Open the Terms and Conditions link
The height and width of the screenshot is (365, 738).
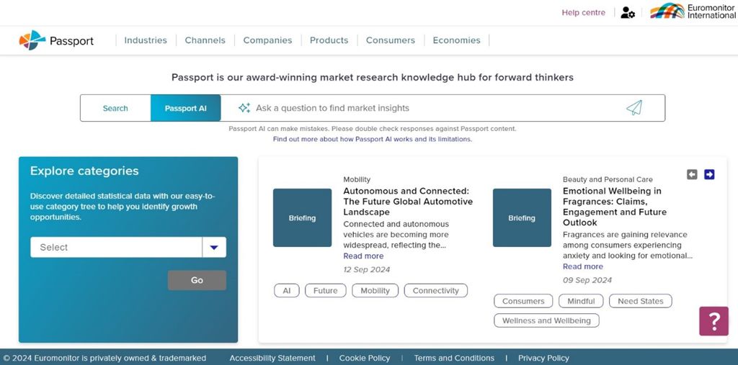coord(454,358)
